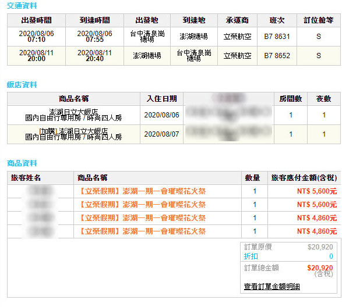
Task: Open the 查看訂單金額明細 link
Action: coord(272,287)
